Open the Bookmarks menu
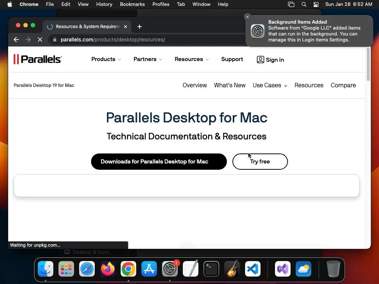Viewport: 379px width, 284px height. point(132,4)
